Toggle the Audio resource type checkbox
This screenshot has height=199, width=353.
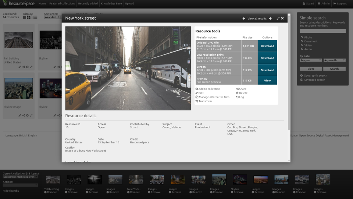point(302,49)
